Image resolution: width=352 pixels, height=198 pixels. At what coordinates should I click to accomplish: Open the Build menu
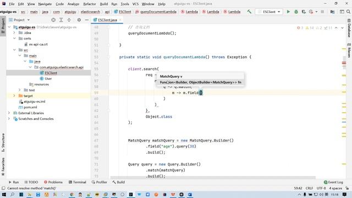coord(104,4)
